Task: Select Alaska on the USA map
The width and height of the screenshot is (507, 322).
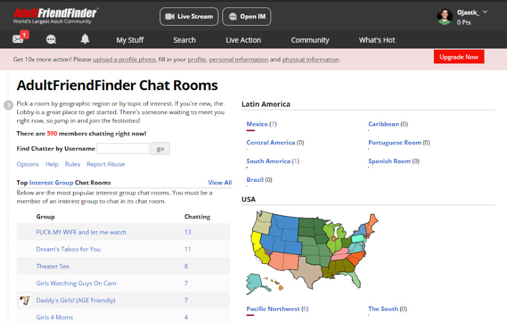Action: (257, 283)
